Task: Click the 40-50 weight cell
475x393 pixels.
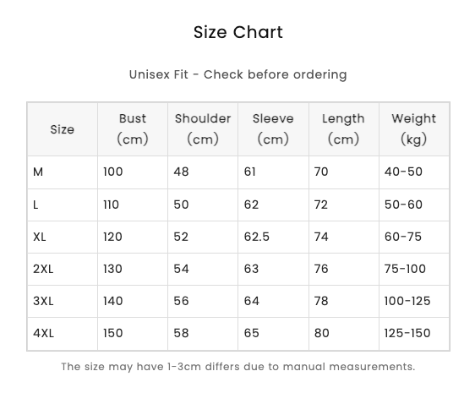Action: [x=403, y=172]
